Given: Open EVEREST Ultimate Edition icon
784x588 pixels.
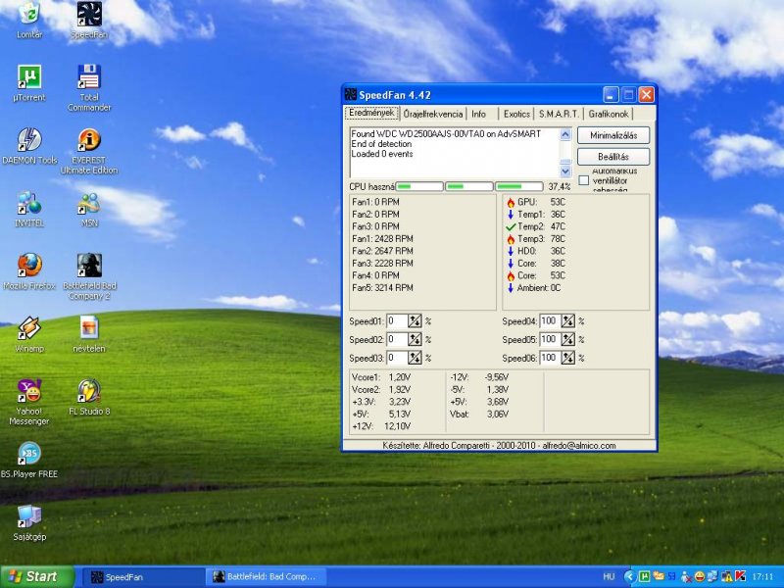Looking at the screenshot, I should point(89,140).
